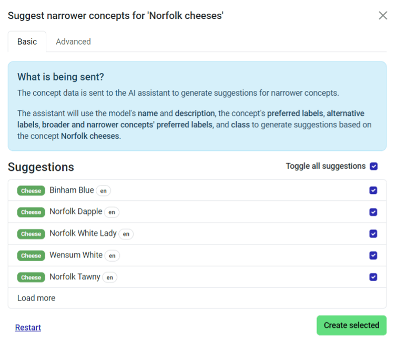Image resolution: width=396 pixels, height=351 pixels.
Task: Load more suggestions
Action: click(36, 298)
